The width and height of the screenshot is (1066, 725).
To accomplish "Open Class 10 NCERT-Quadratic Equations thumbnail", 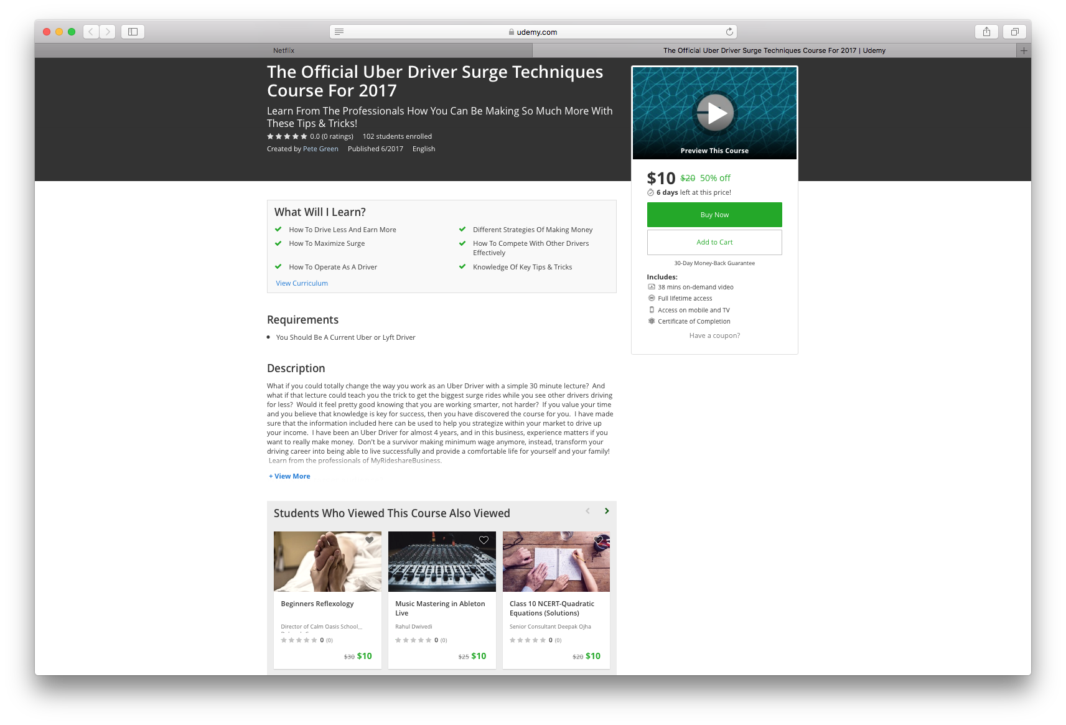I will (556, 561).
